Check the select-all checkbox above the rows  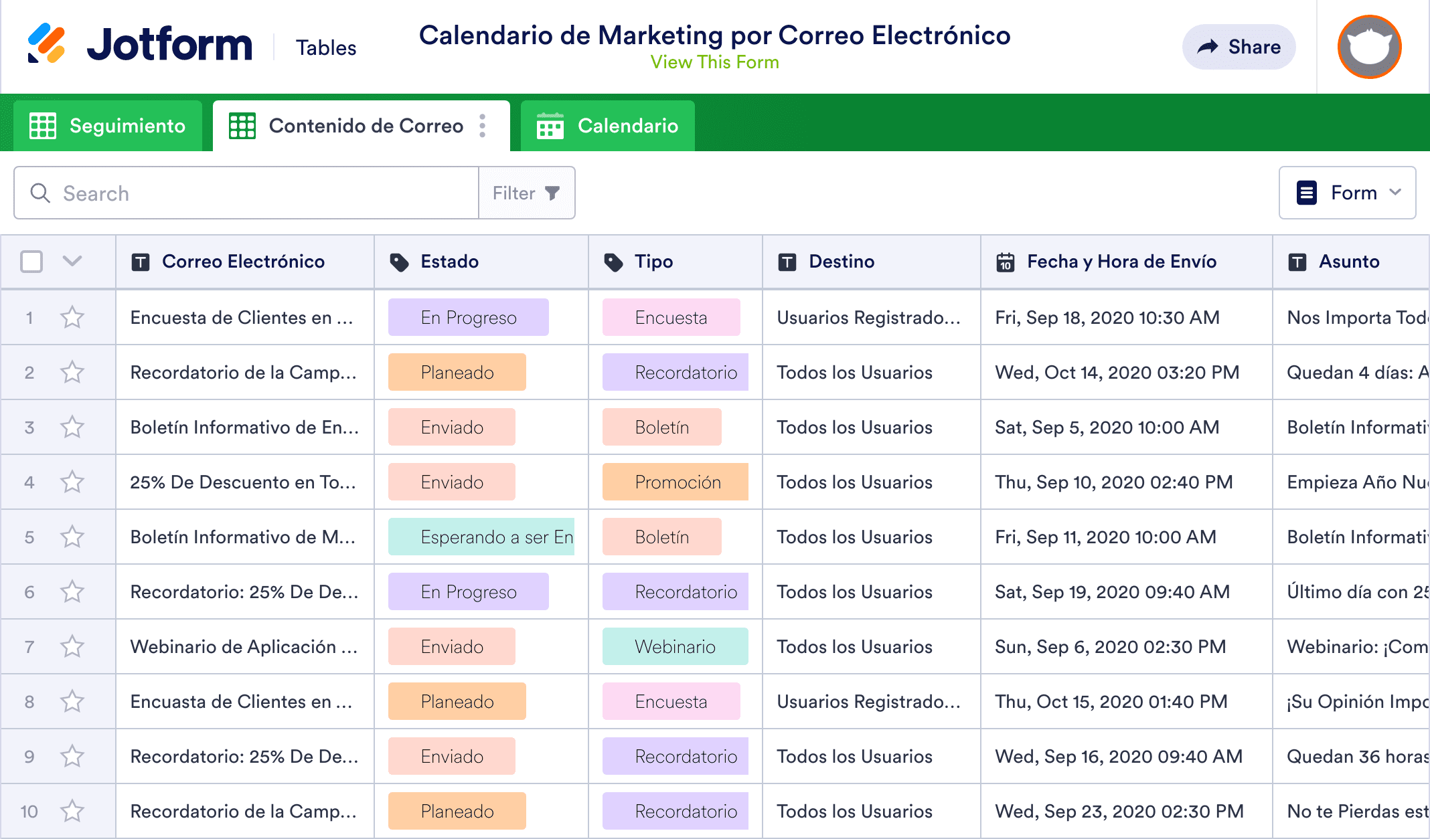click(x=31, y=262)
